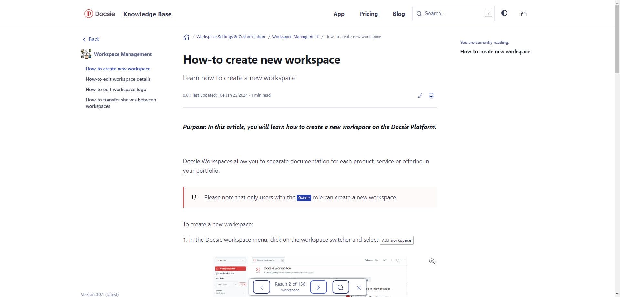This screenshot has height=297, width=620.
Task: Open How-to edit workspace logo article
Action: coord(116,90)
